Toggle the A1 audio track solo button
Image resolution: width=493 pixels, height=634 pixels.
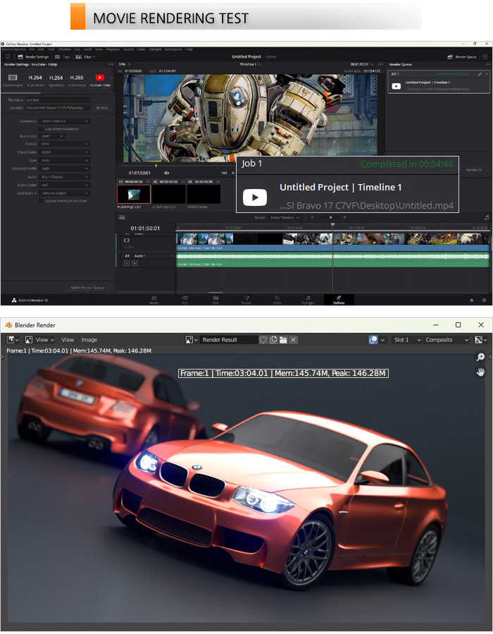pos(127,263)
